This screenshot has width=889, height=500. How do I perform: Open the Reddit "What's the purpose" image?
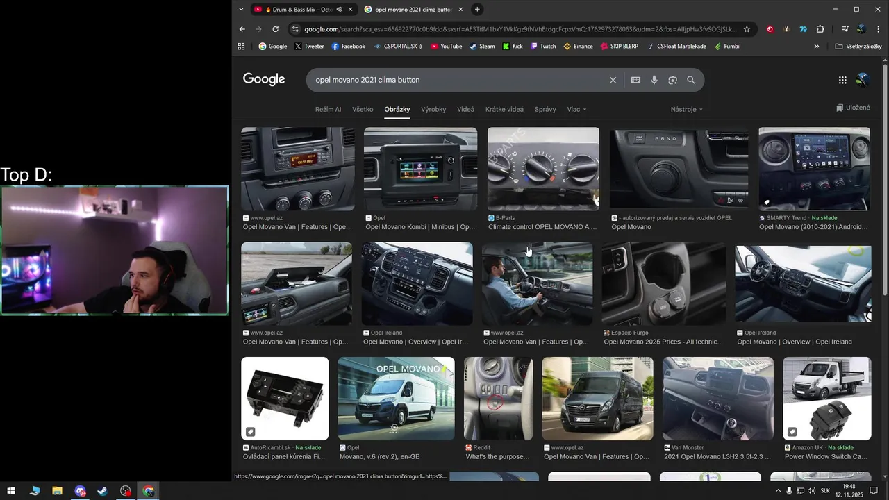point(498,399)
